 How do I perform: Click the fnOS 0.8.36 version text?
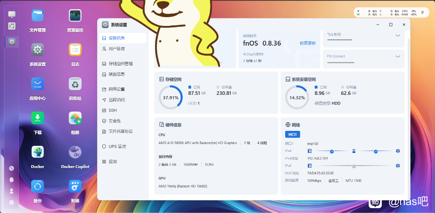click(262, 43)
